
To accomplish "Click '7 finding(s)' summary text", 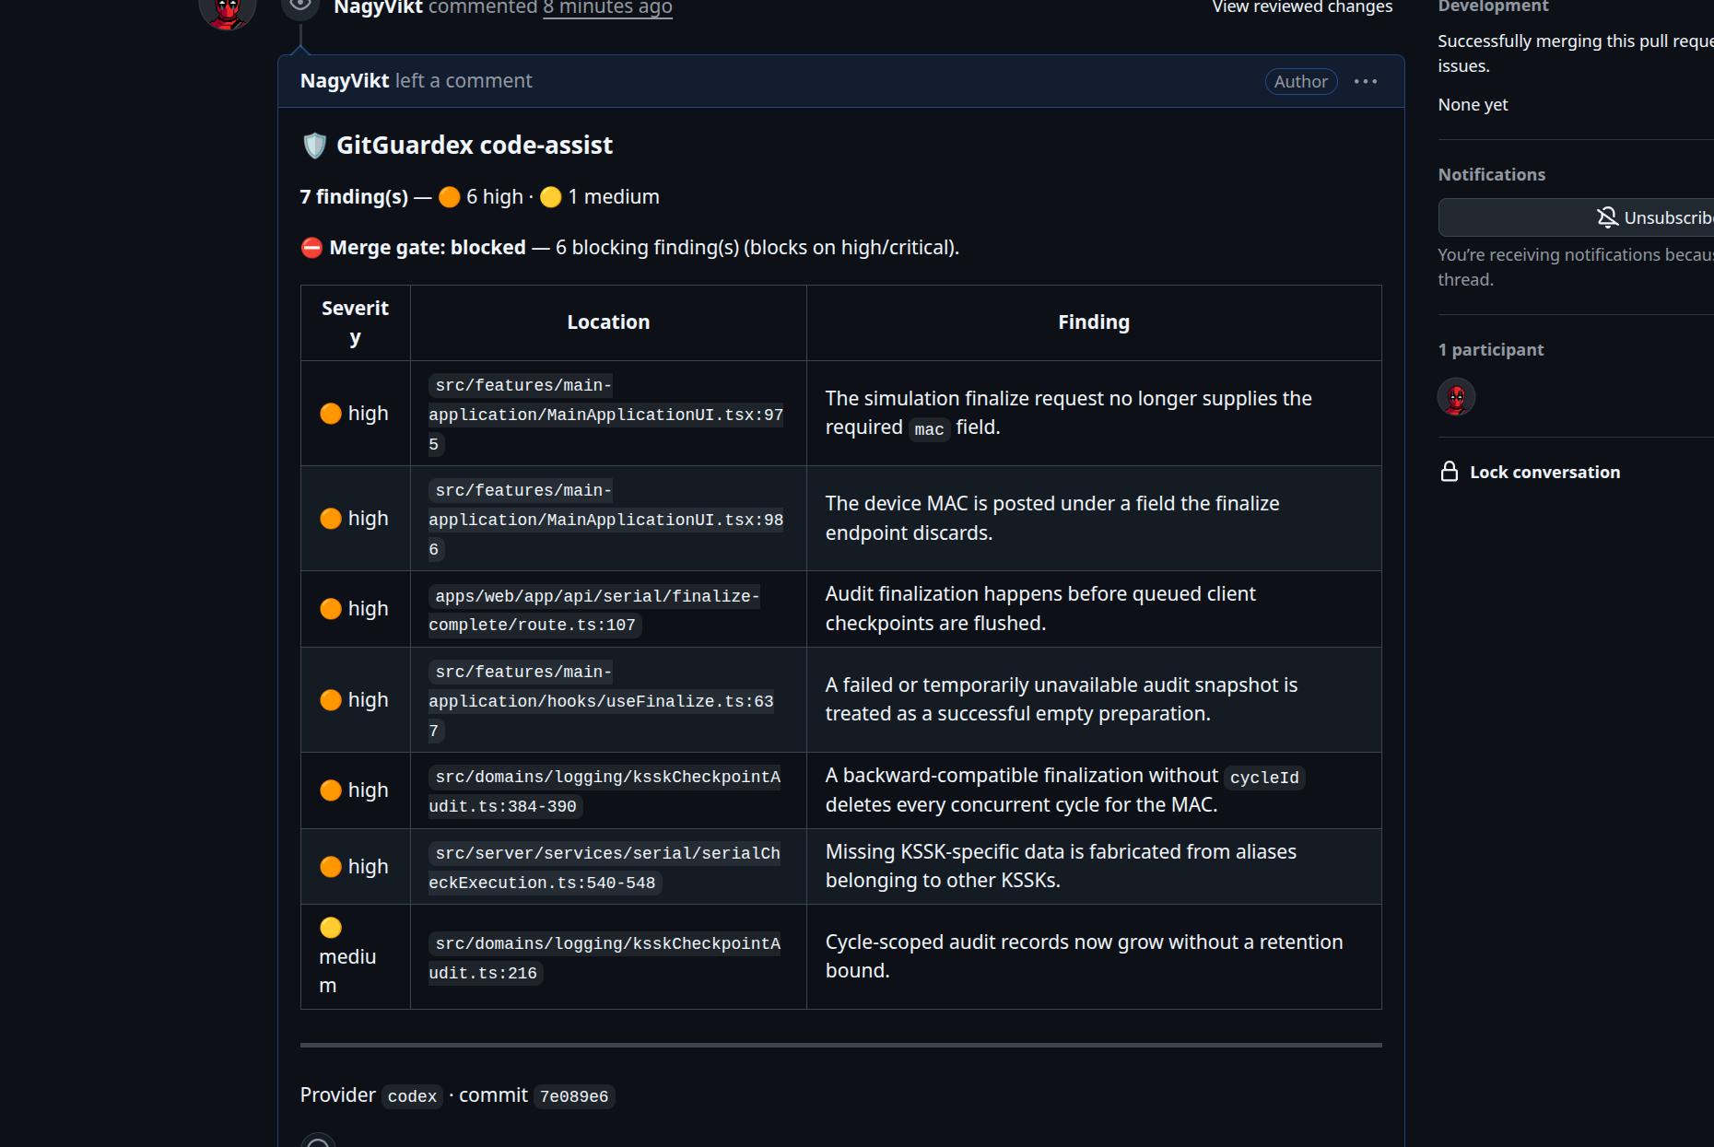I will click(x=354, y=197).
